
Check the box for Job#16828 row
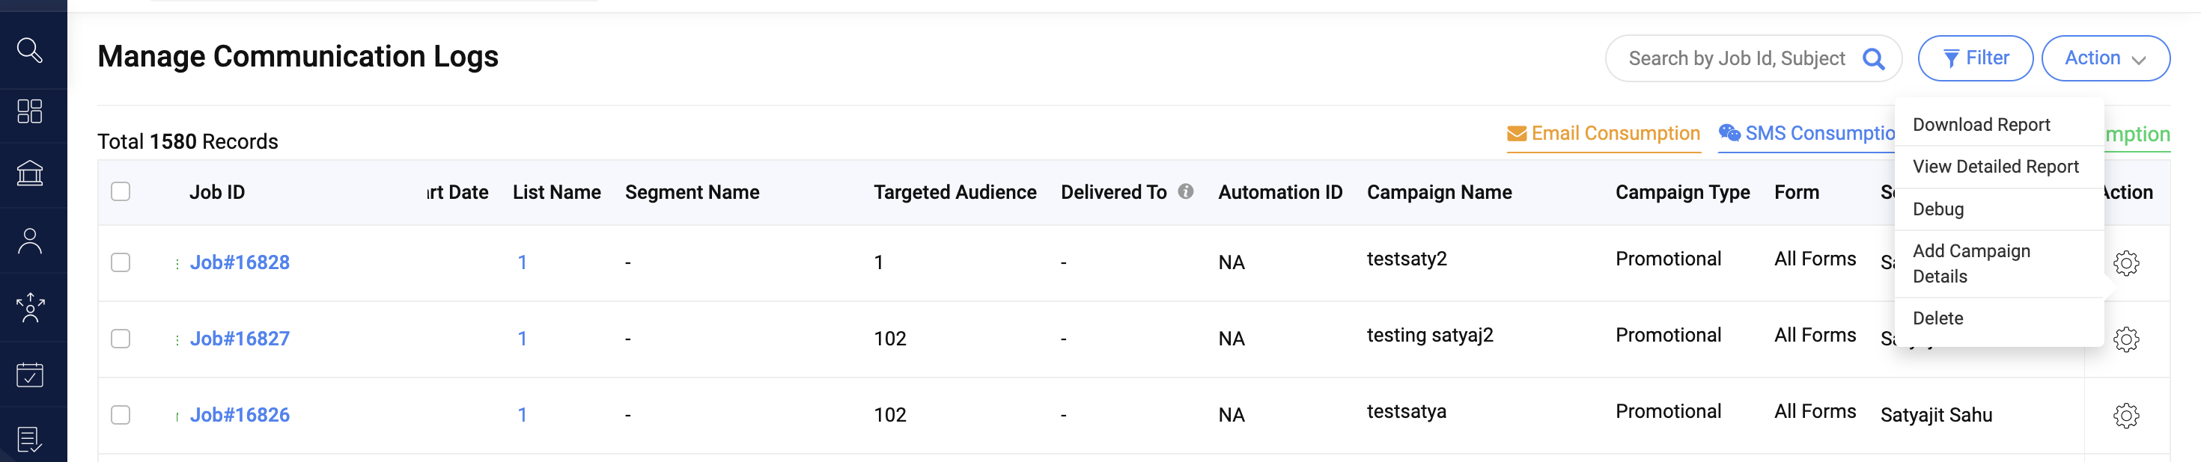pos(121,262)
